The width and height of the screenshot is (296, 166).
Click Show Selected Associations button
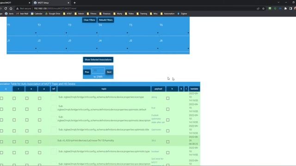98,59
